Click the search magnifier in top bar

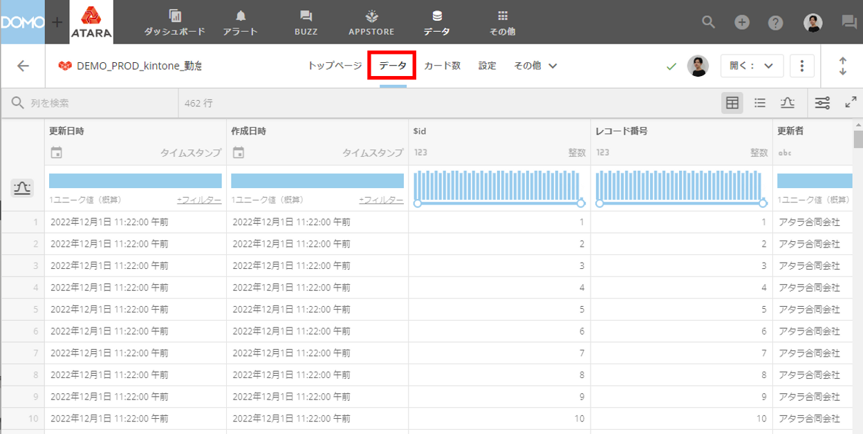point(708,22)
